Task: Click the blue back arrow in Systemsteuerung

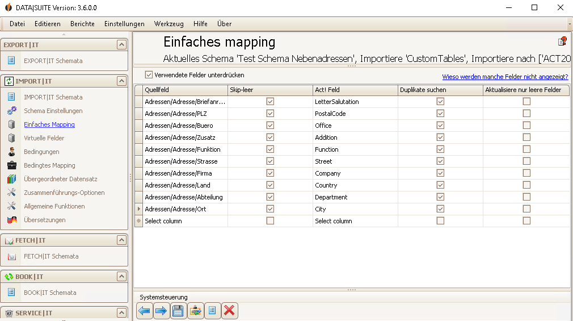Action: pyautogui.click(x=144, y=311)
